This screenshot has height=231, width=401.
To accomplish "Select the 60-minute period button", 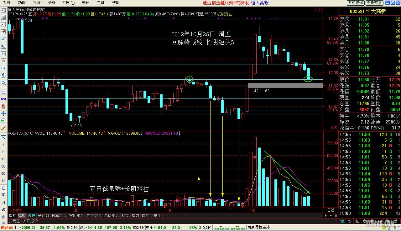I will pos(3,173).
